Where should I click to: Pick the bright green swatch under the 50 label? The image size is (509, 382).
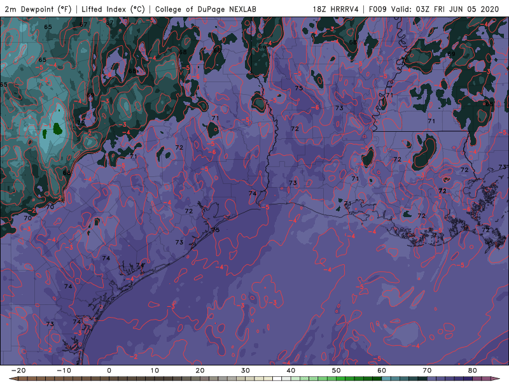coord(341,378)
